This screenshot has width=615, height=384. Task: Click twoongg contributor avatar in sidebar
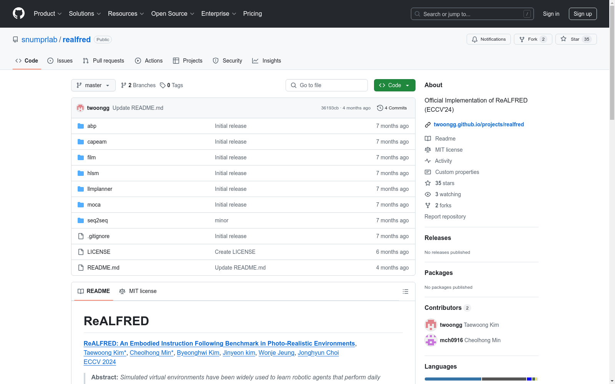tap(431, 325)
